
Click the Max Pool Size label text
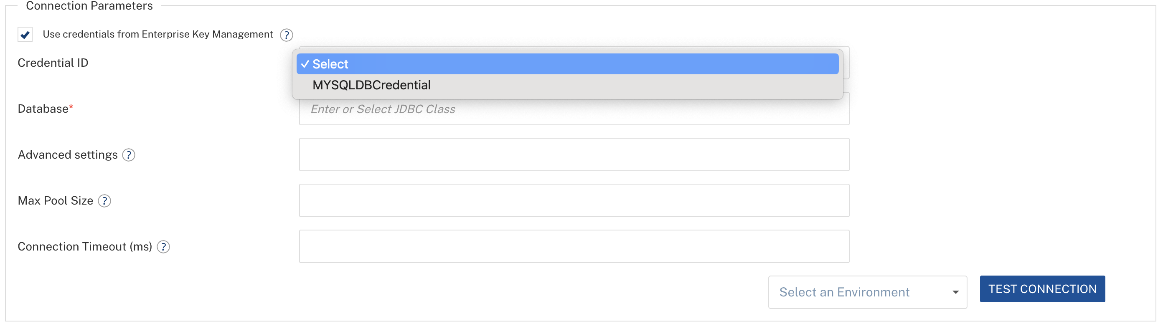(55, 200)
